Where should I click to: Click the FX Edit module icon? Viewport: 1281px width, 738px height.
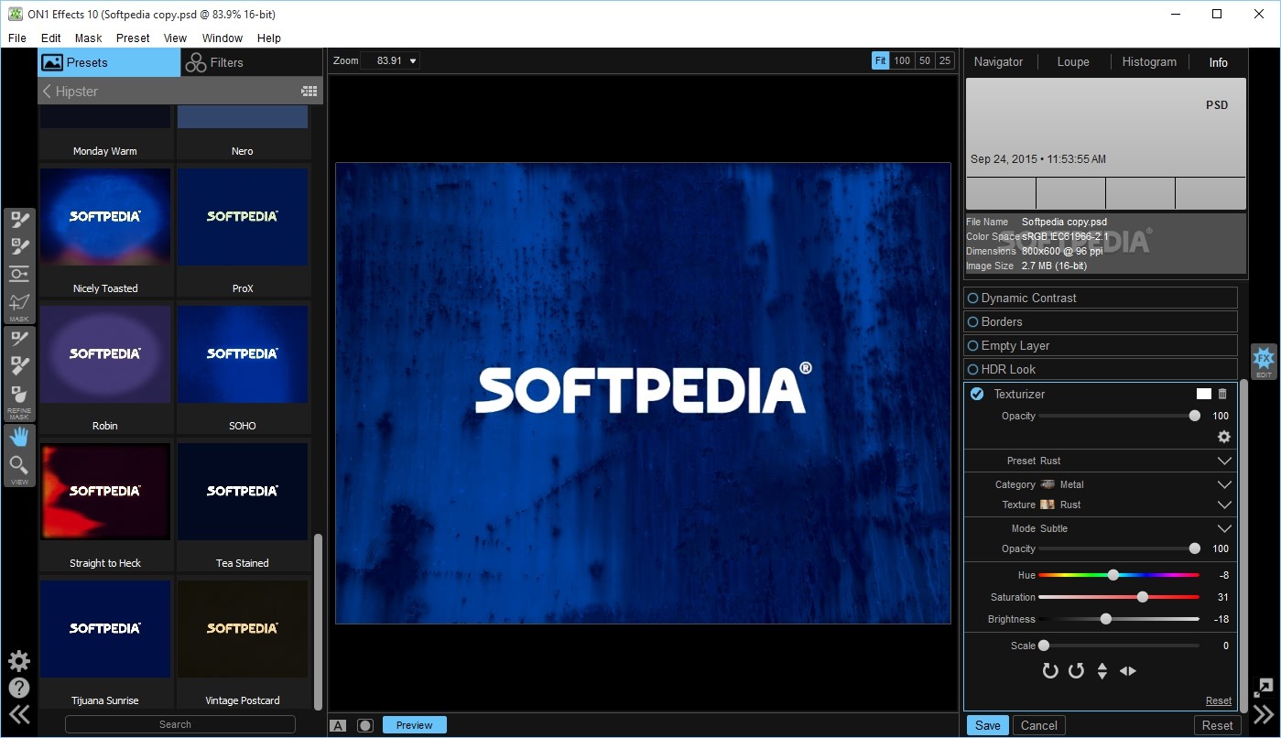point(1264,361)
